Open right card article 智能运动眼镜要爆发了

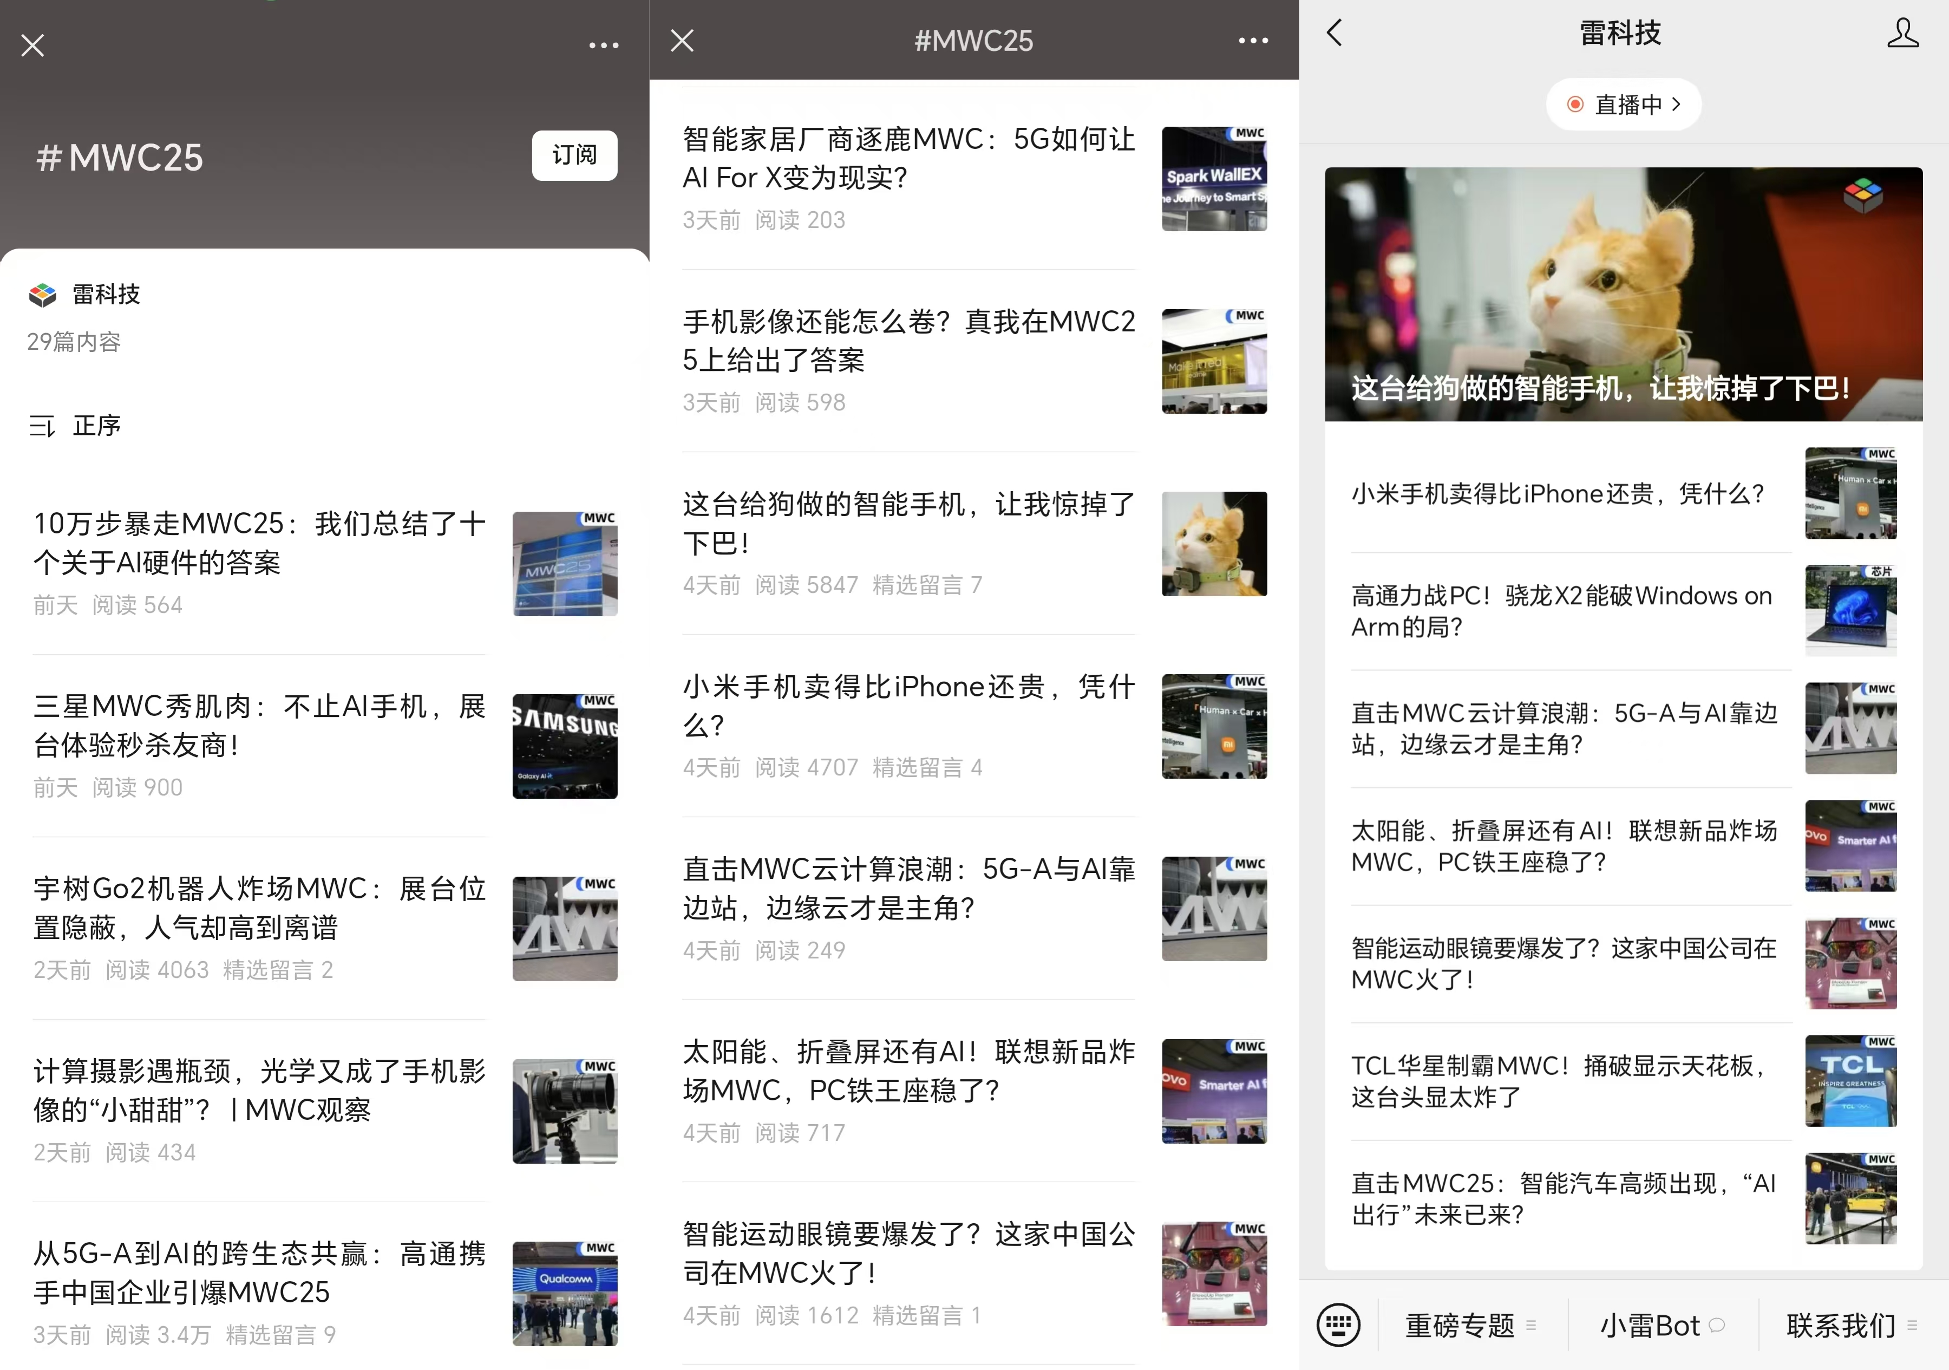pos(1623,963)
